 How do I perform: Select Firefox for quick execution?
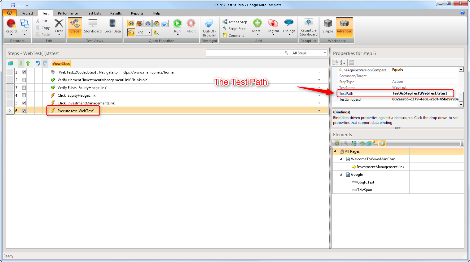(x=140, y=23)
